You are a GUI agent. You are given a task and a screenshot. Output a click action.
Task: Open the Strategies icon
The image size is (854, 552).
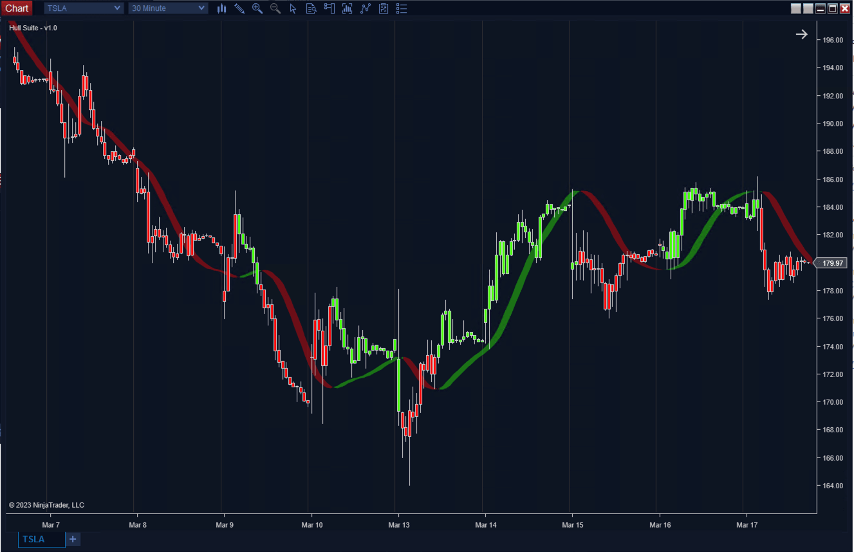(384, 8)
